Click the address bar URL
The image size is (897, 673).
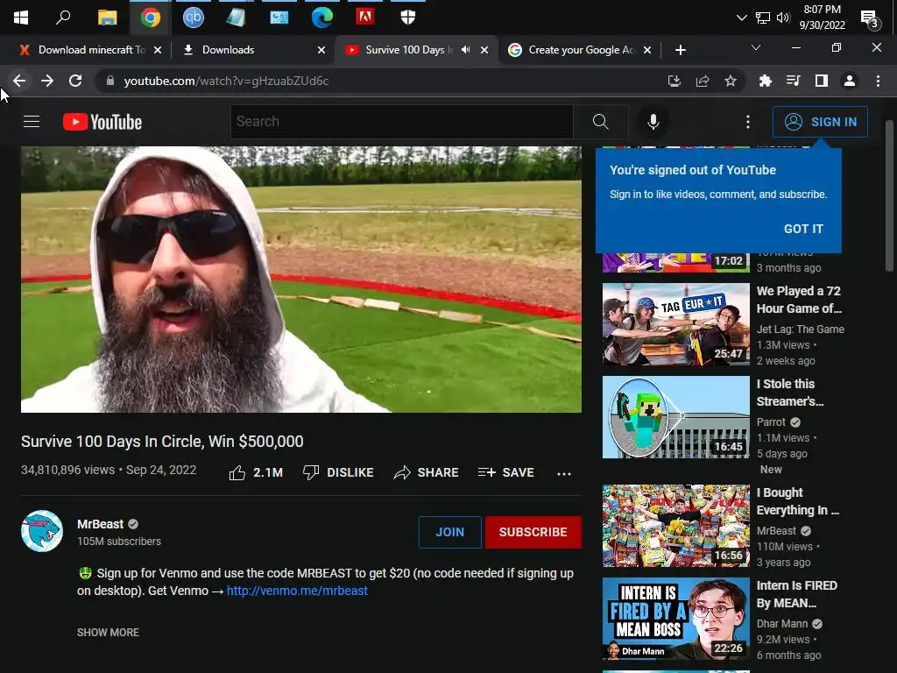[x=226, y=81]
